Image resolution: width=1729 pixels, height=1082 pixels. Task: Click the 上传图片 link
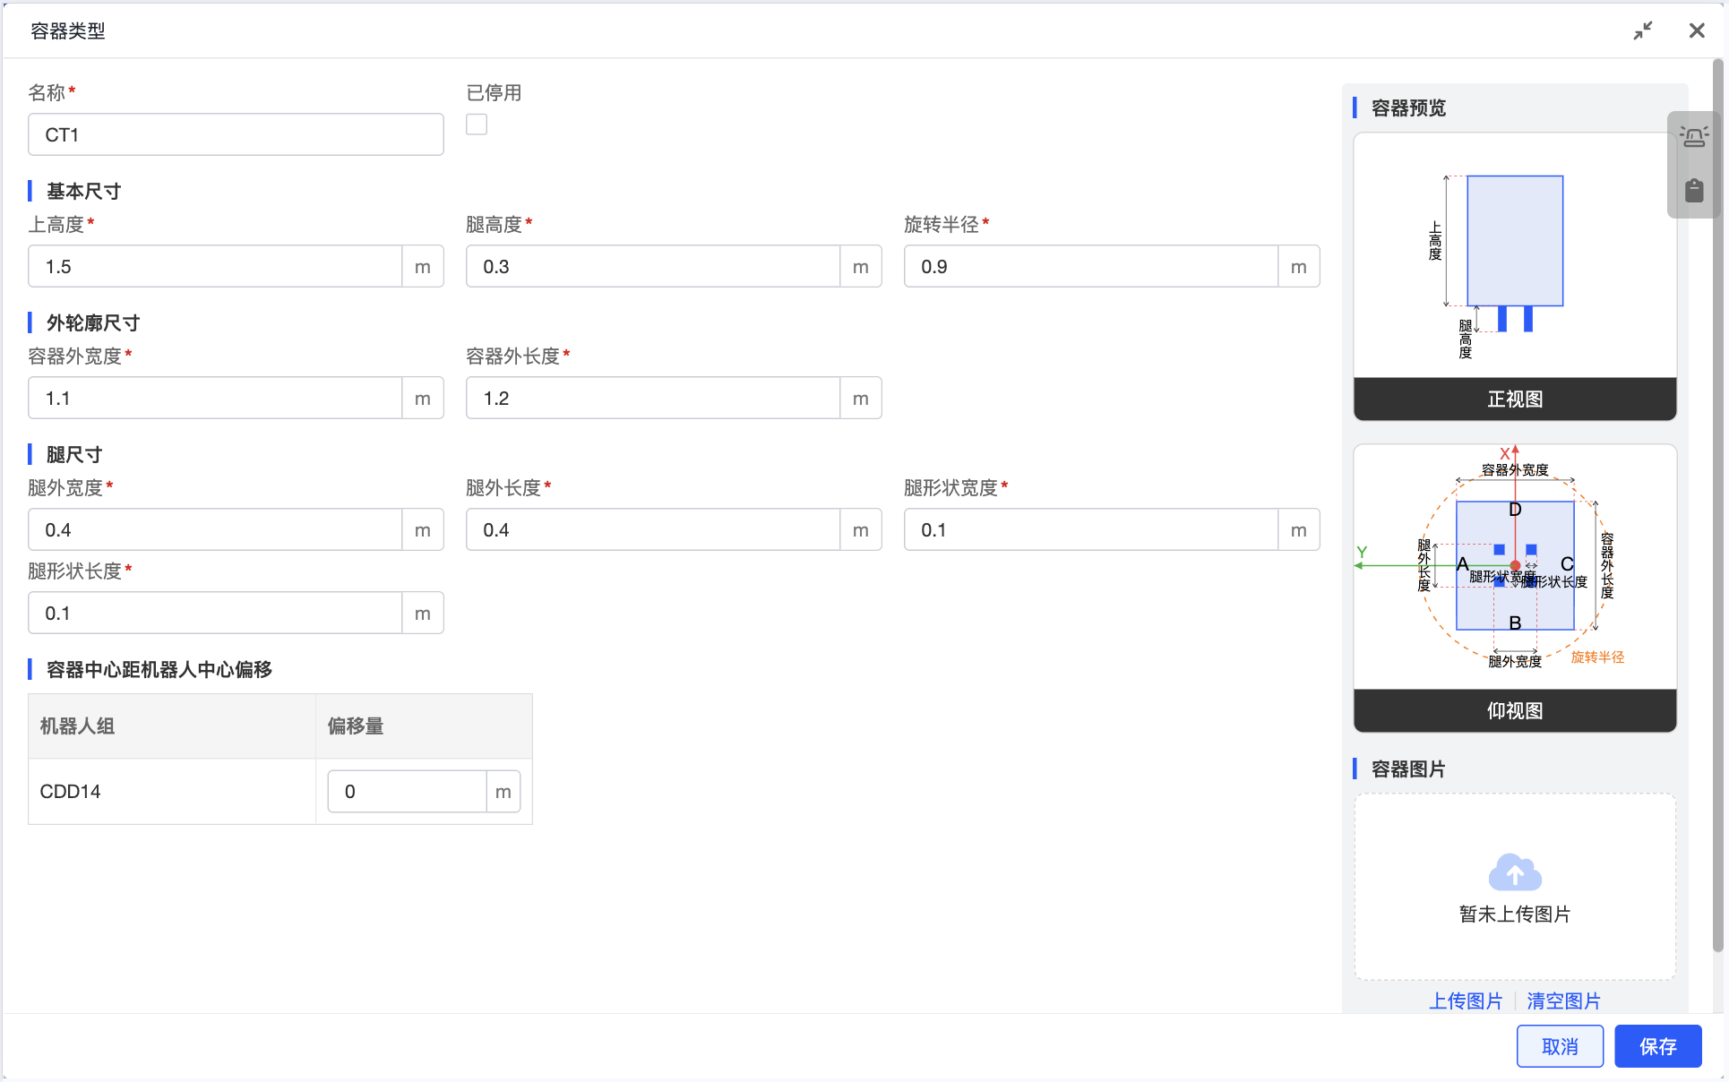click(1466, 1000)
